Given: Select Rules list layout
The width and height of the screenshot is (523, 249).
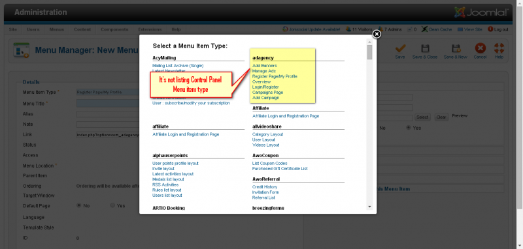Looking at the screenshot, I should tap(167, 190).
